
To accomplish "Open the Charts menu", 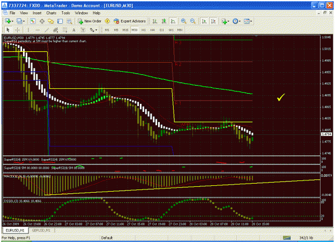I will pos(51,13).
